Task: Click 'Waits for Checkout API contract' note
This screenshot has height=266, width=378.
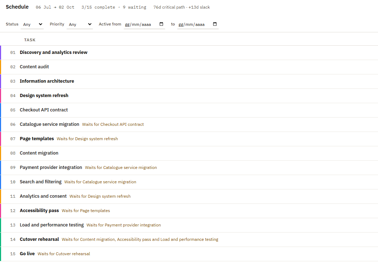Action: pyautogui.click(x=113, y=124)
